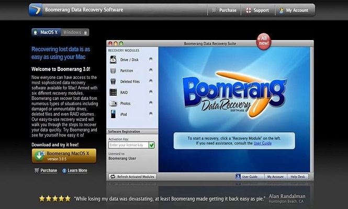
Task: Click the RAID label text
Action: (x=124, y=92)
